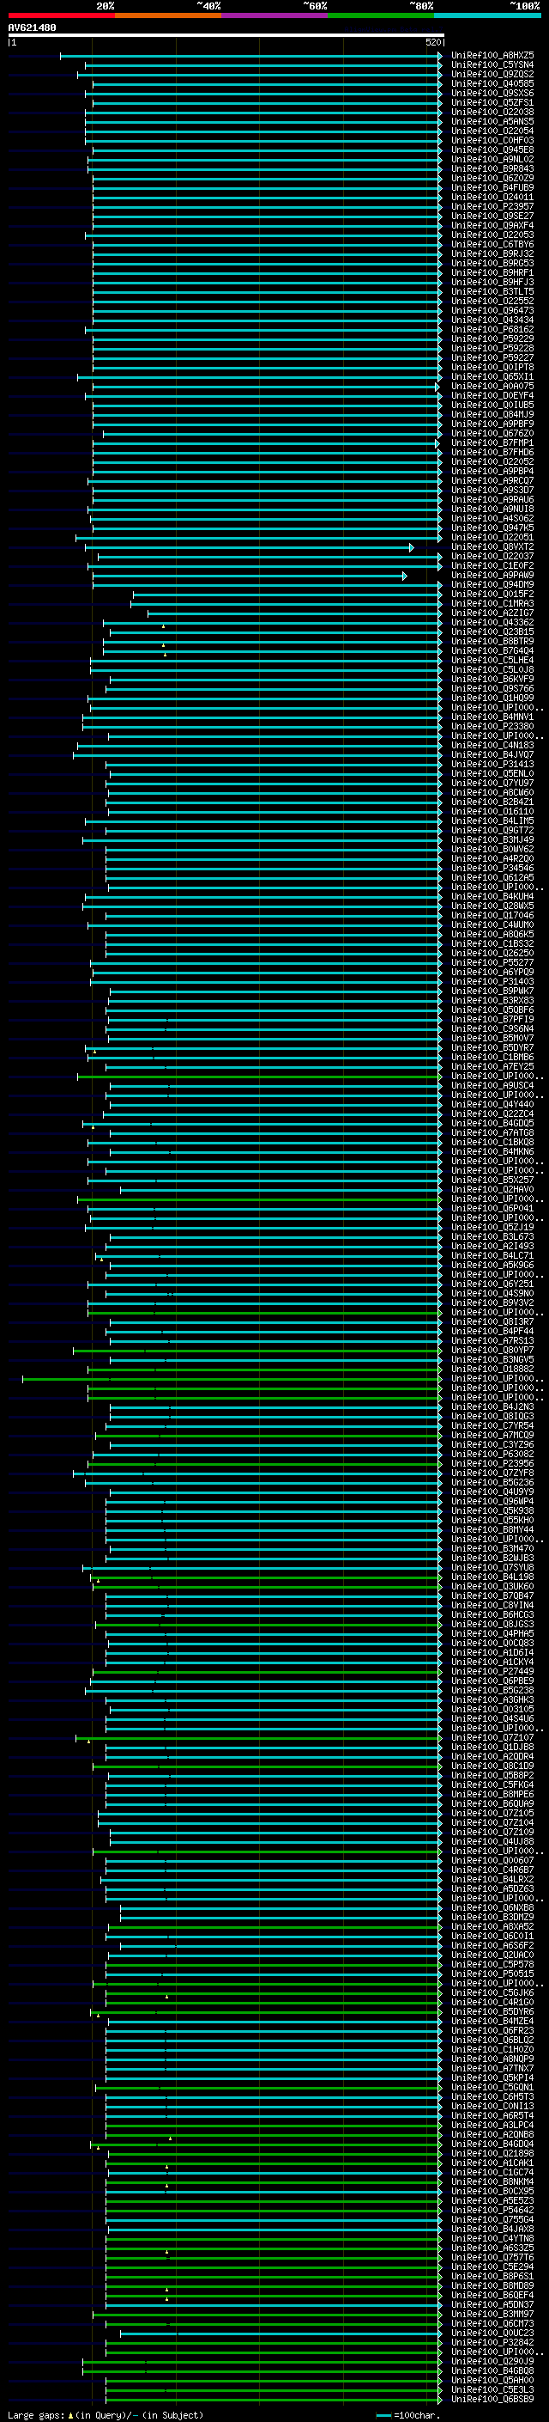Select the UniRef100_Q9AXF4 entry
The image size is (549, 2422).
(492, 226)
